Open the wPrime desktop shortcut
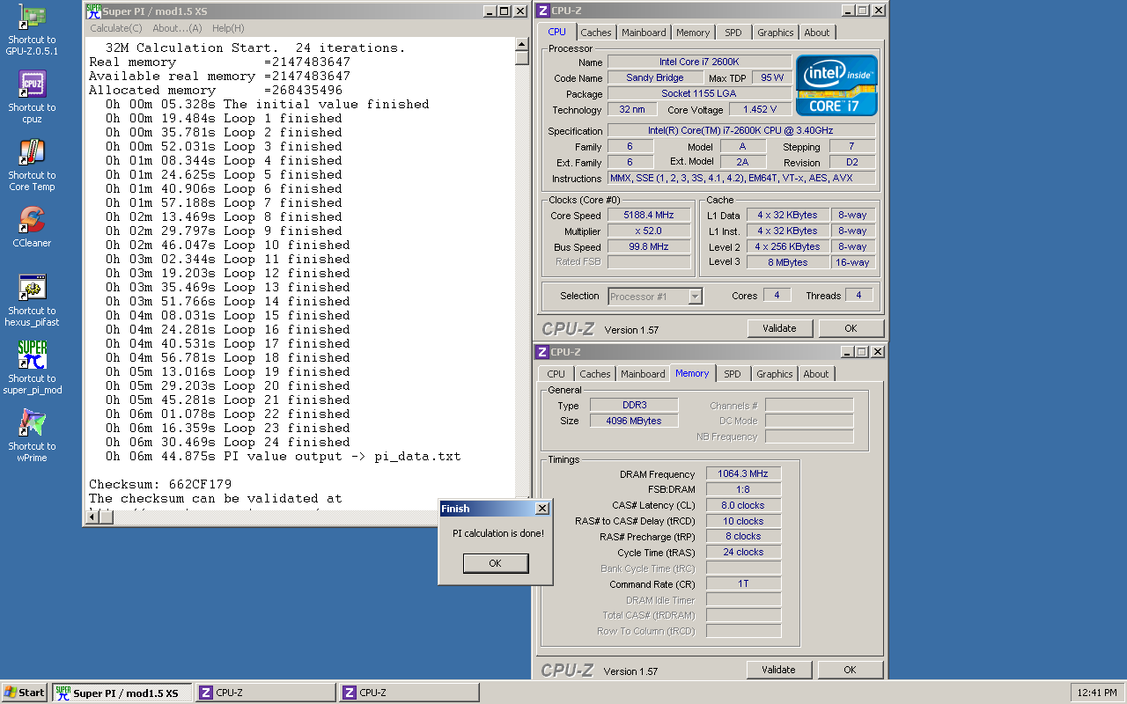This screenshot has width=1127, height=704. [x=32, y=436]
